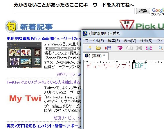The height and width of the screenshot is (129, 164).
Task: Open the 編集(E) menu
Action: pyautogui.click(x=114, y=41)
